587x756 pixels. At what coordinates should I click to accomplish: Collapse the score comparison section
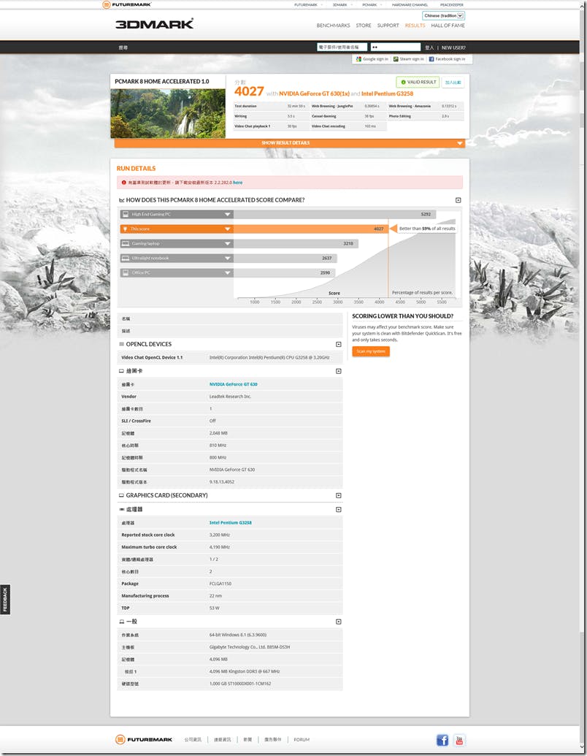(459, 200)
